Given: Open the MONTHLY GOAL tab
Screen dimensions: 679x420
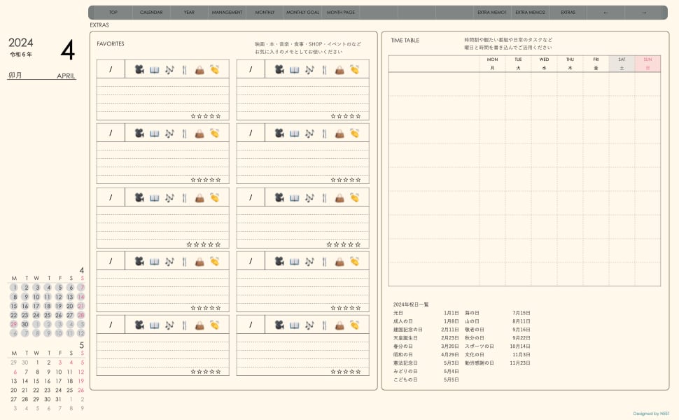Looking at the screenshot, I should 302,13.
